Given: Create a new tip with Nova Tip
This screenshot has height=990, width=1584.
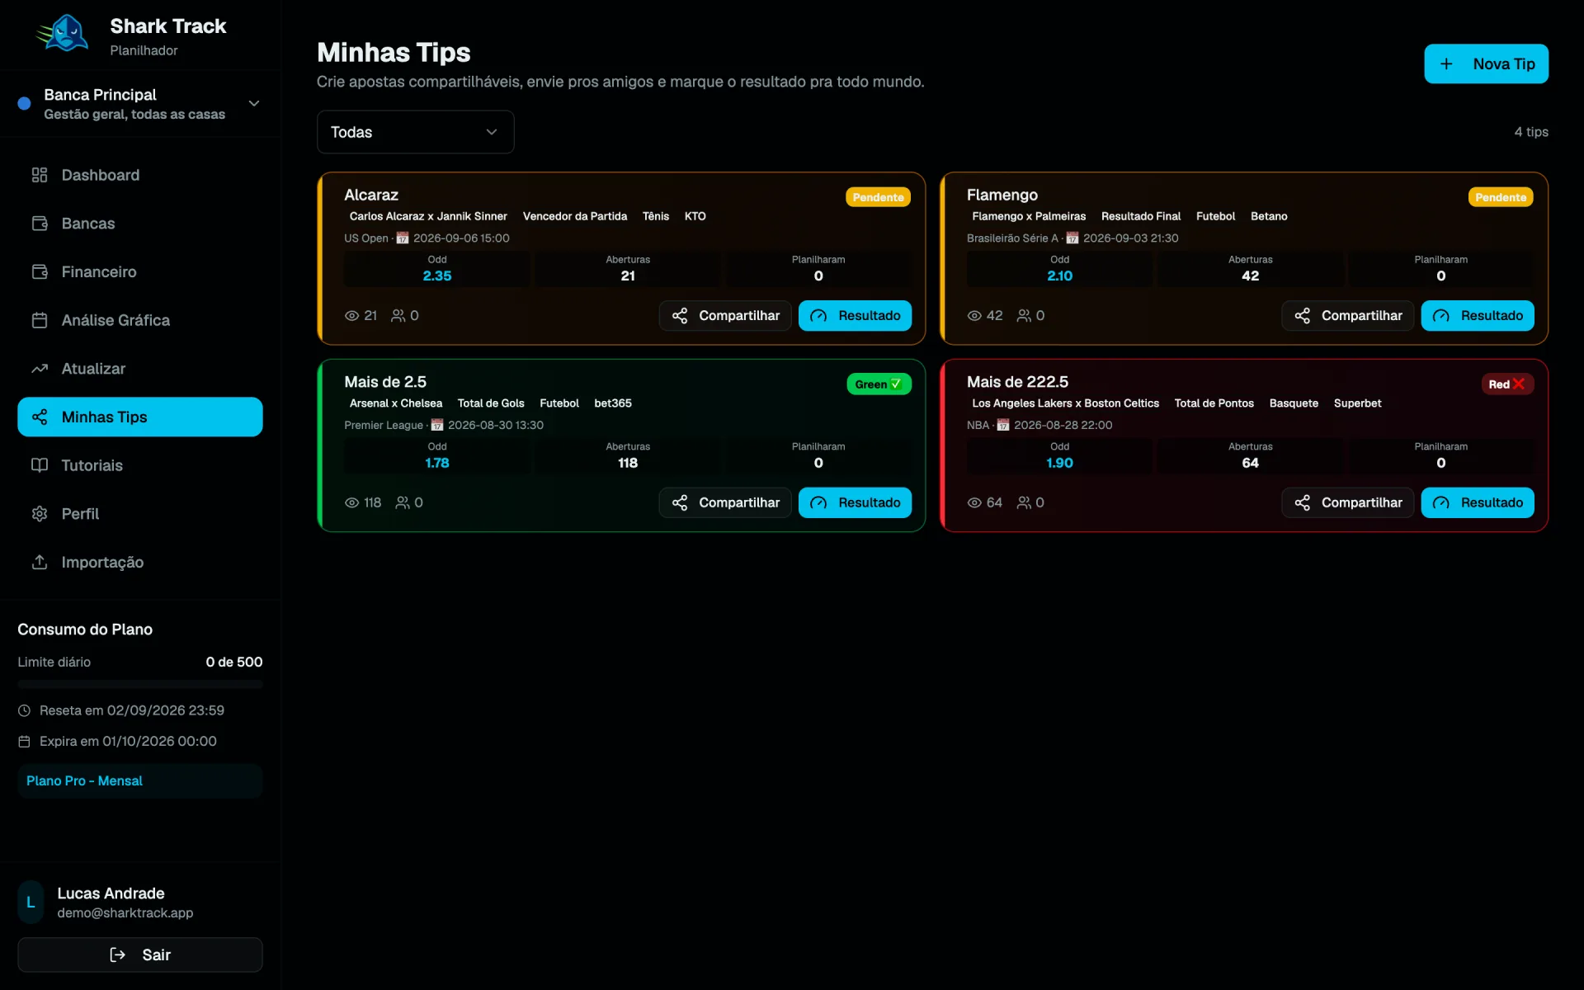Looking at the screenshot, I should point(1486,64).
